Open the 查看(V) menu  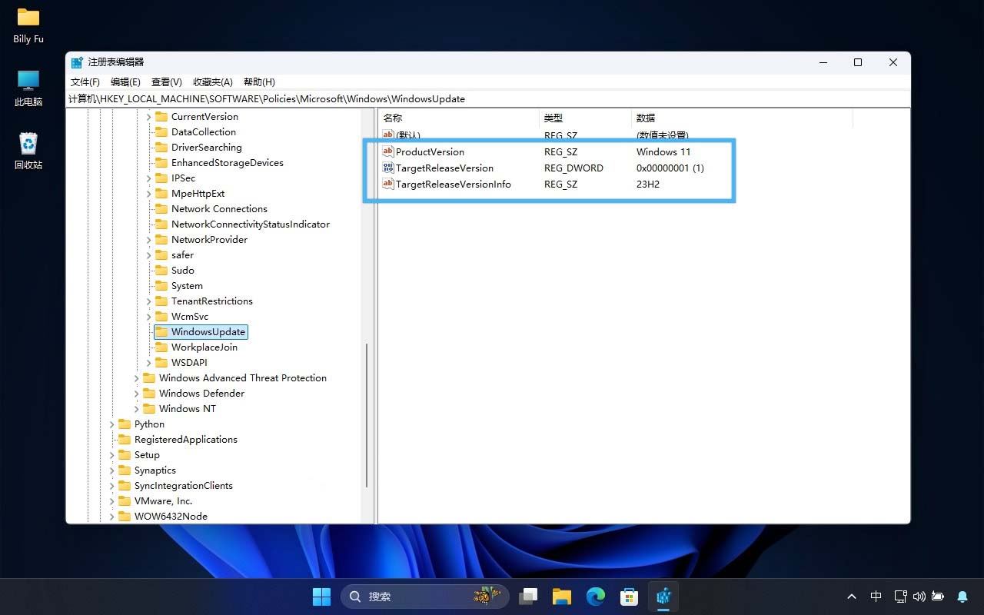coord(166,82)
